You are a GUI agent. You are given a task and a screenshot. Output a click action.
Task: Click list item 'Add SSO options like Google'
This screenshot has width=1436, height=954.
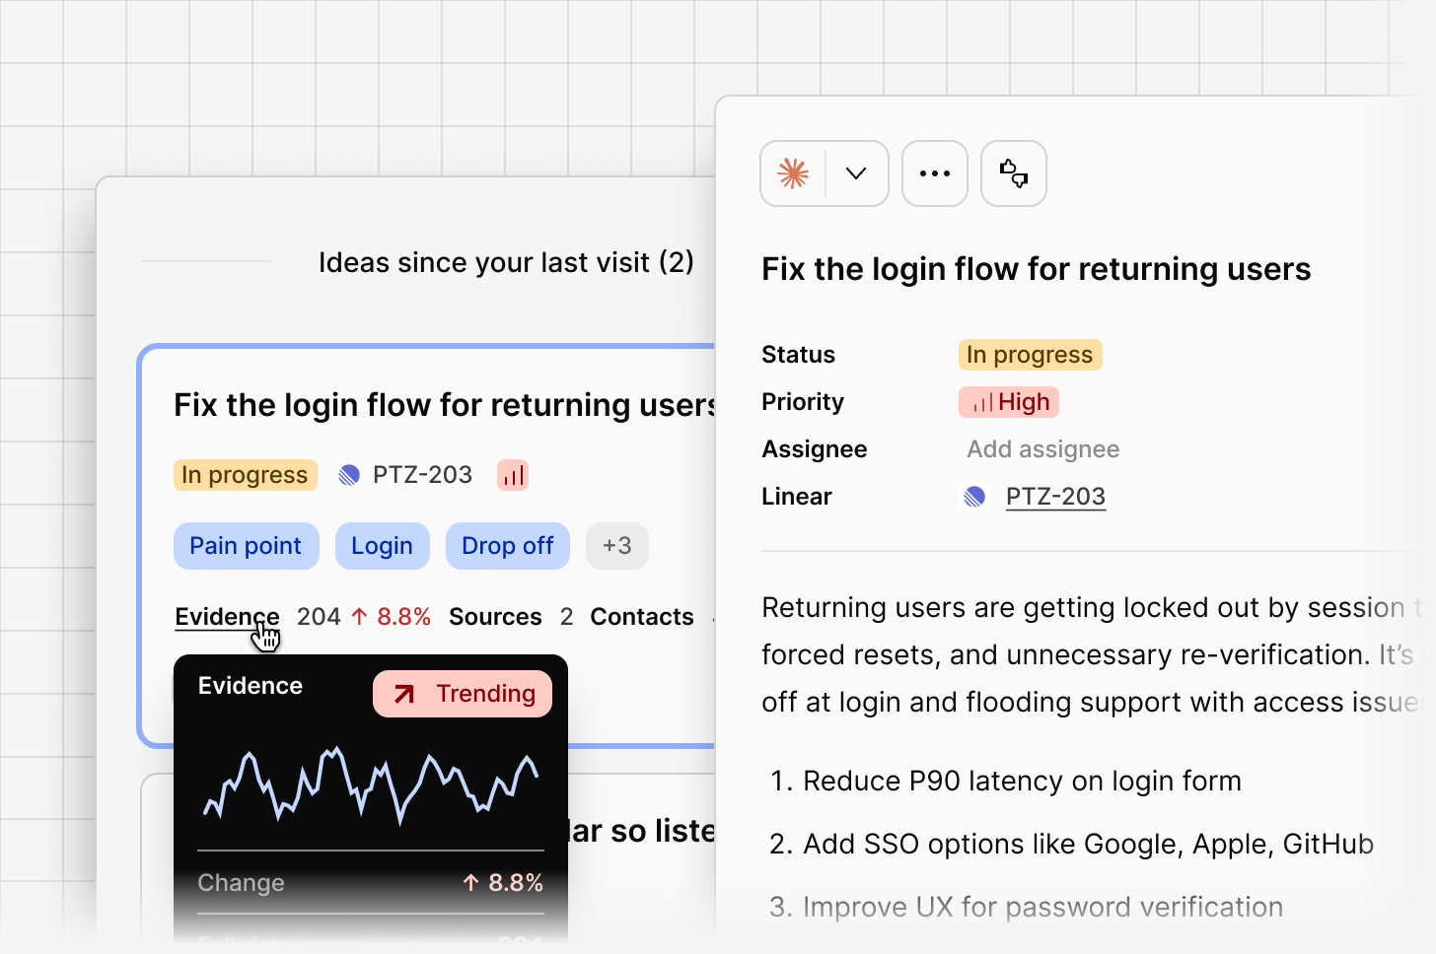point(1089,844)
